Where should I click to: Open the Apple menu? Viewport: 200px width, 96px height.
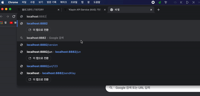(2, 2)
